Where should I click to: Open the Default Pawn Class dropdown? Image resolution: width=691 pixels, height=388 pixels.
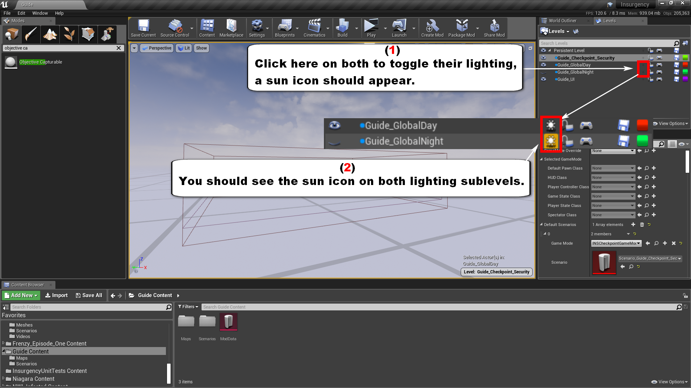click(613, 168)
